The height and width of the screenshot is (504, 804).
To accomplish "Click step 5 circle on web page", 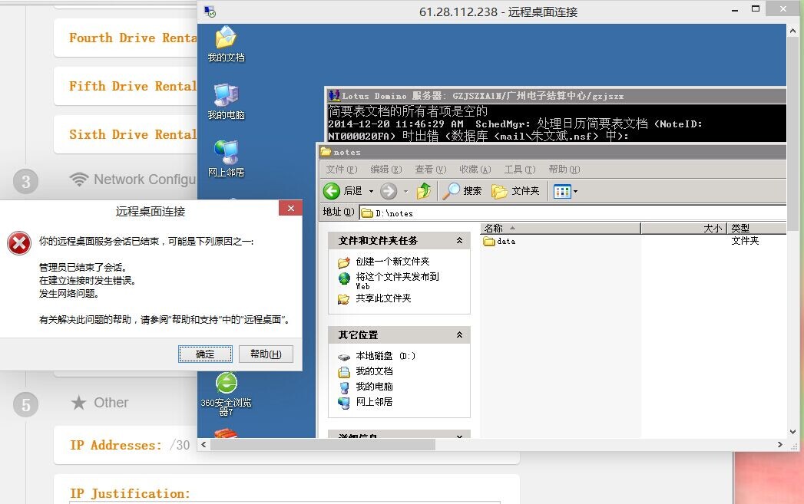I will (25, 404).
